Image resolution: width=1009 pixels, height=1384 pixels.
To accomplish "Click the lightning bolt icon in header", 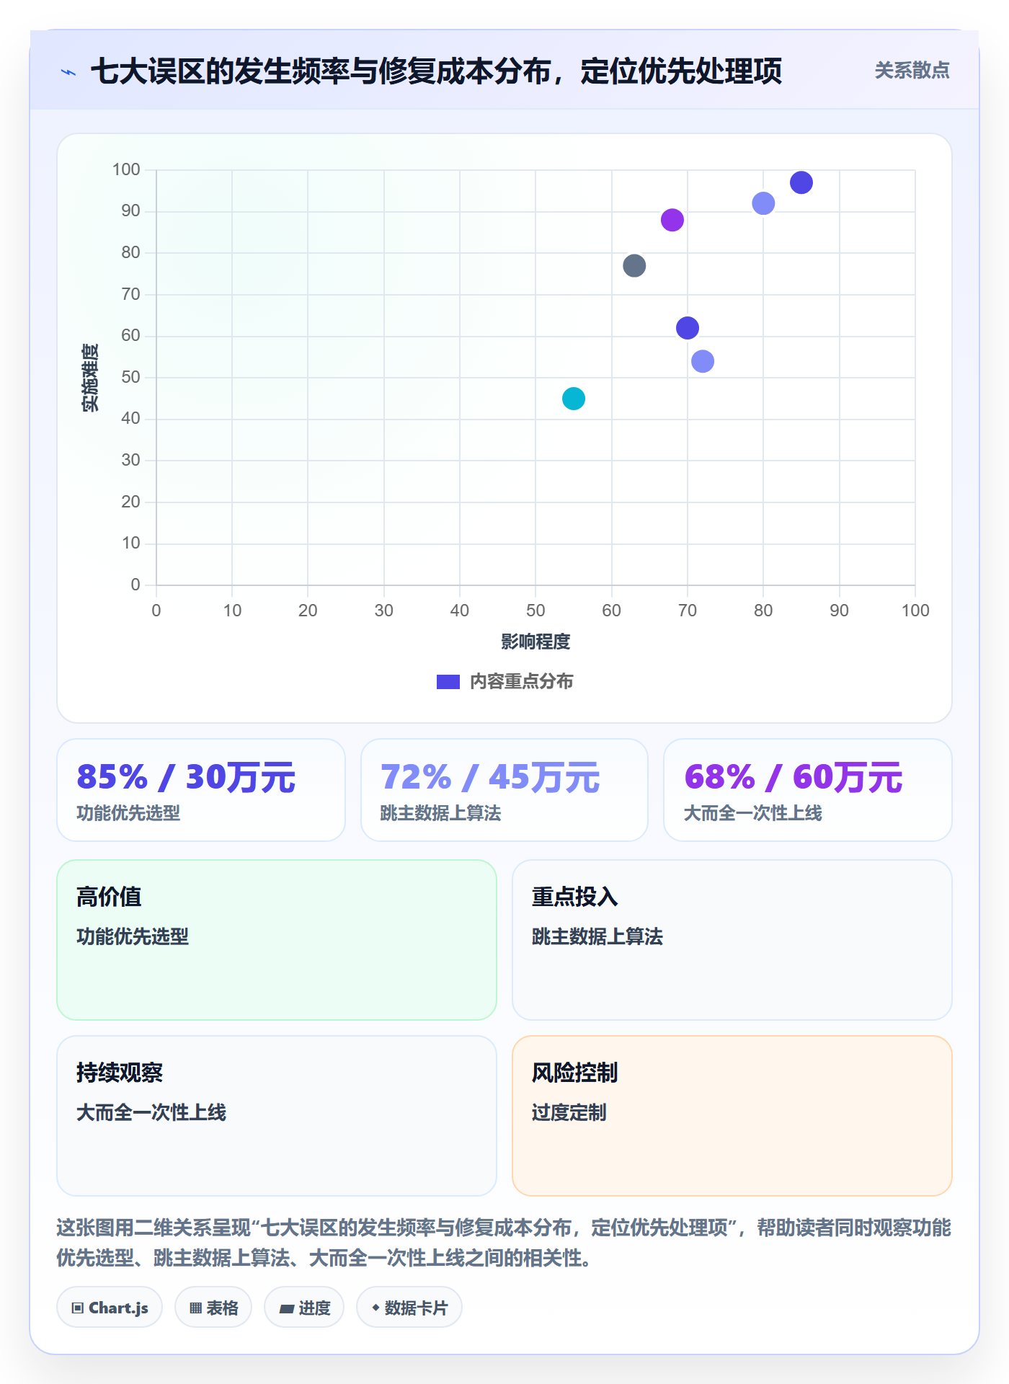I will [x=68, y=72].
